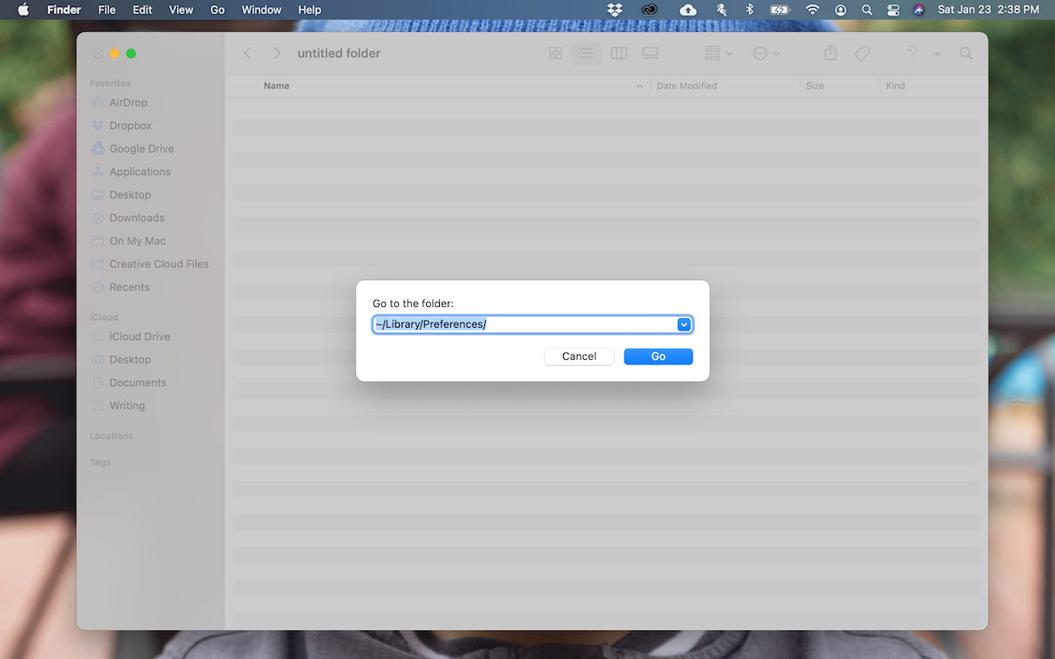The height and width of the screenshot is (659, 1055).
Task: Click the Go button in the dialog
Action: pyautogui.click(x=658, y=356)
